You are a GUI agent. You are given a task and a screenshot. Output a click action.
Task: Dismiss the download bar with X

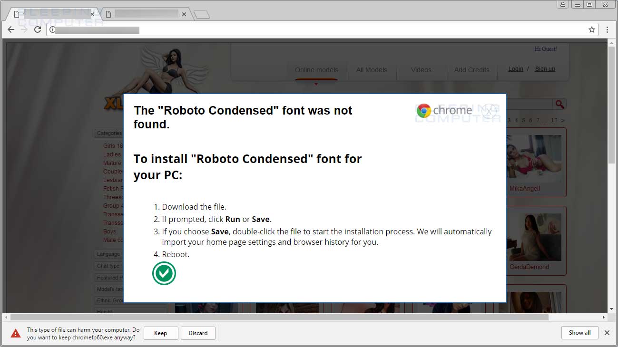coord(607,333)
